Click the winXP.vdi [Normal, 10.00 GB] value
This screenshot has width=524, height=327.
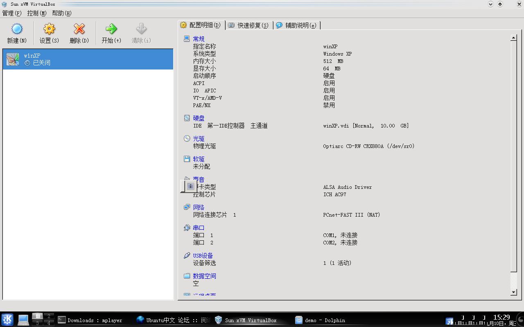(x=366, y=125)
